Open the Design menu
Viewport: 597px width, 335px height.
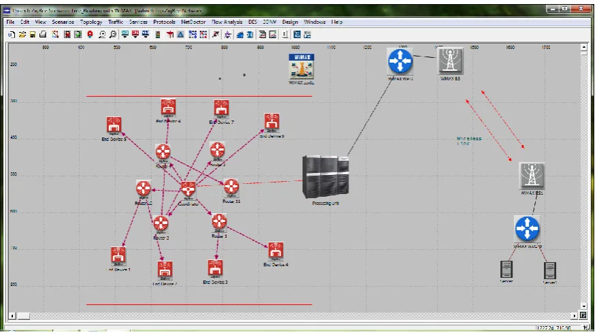tap(290, 22)
